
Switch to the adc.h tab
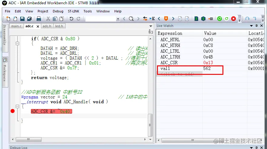pyautogui.click(x=47, y=26)
